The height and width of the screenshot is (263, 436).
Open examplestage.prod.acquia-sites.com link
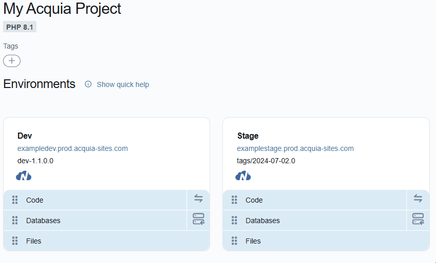(295, 148)
